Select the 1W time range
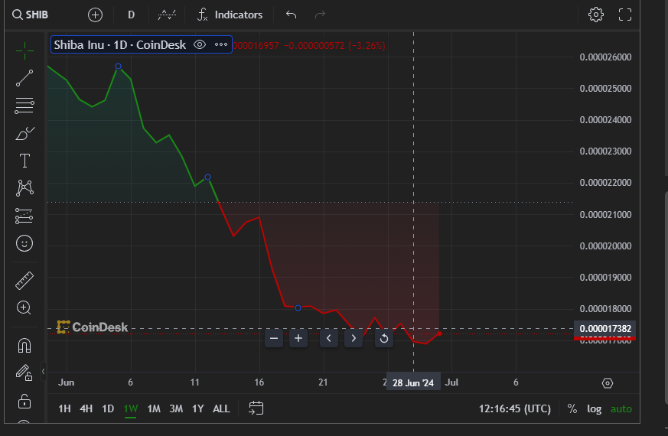The height and width of the screenshot is (436, 668). [x=130, y=408]
